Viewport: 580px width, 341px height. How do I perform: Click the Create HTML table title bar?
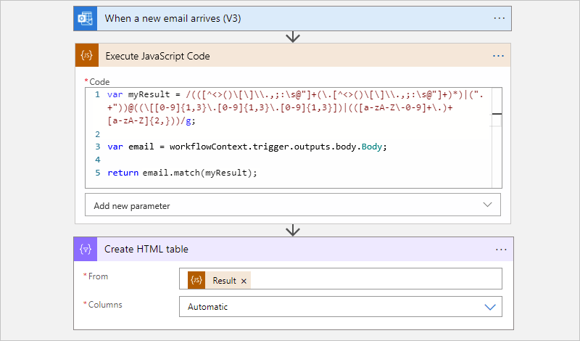coord(290,249)
